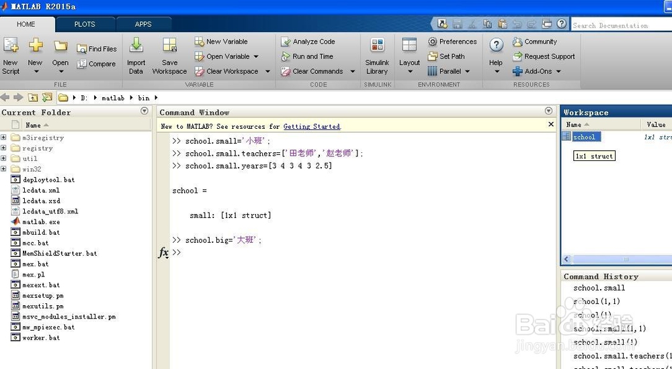
Task: Click the help question mark in quick access toolbar
Action: pos(562,24)
